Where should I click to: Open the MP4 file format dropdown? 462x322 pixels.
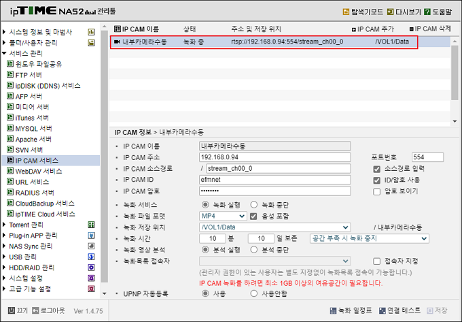(x=223, y=216)
